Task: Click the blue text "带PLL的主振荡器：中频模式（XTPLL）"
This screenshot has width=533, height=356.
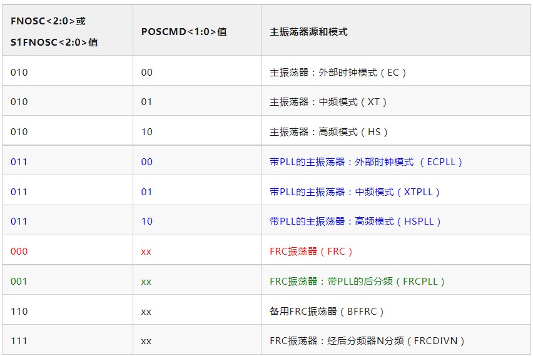Action: click(355, 192)
